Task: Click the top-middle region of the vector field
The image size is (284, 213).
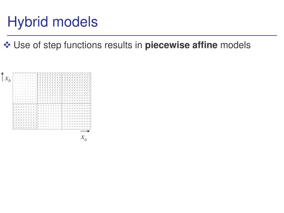Action: 49,88
